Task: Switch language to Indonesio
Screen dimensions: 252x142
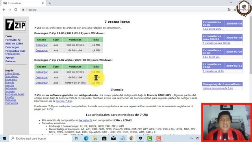Action: pos(11,88)
